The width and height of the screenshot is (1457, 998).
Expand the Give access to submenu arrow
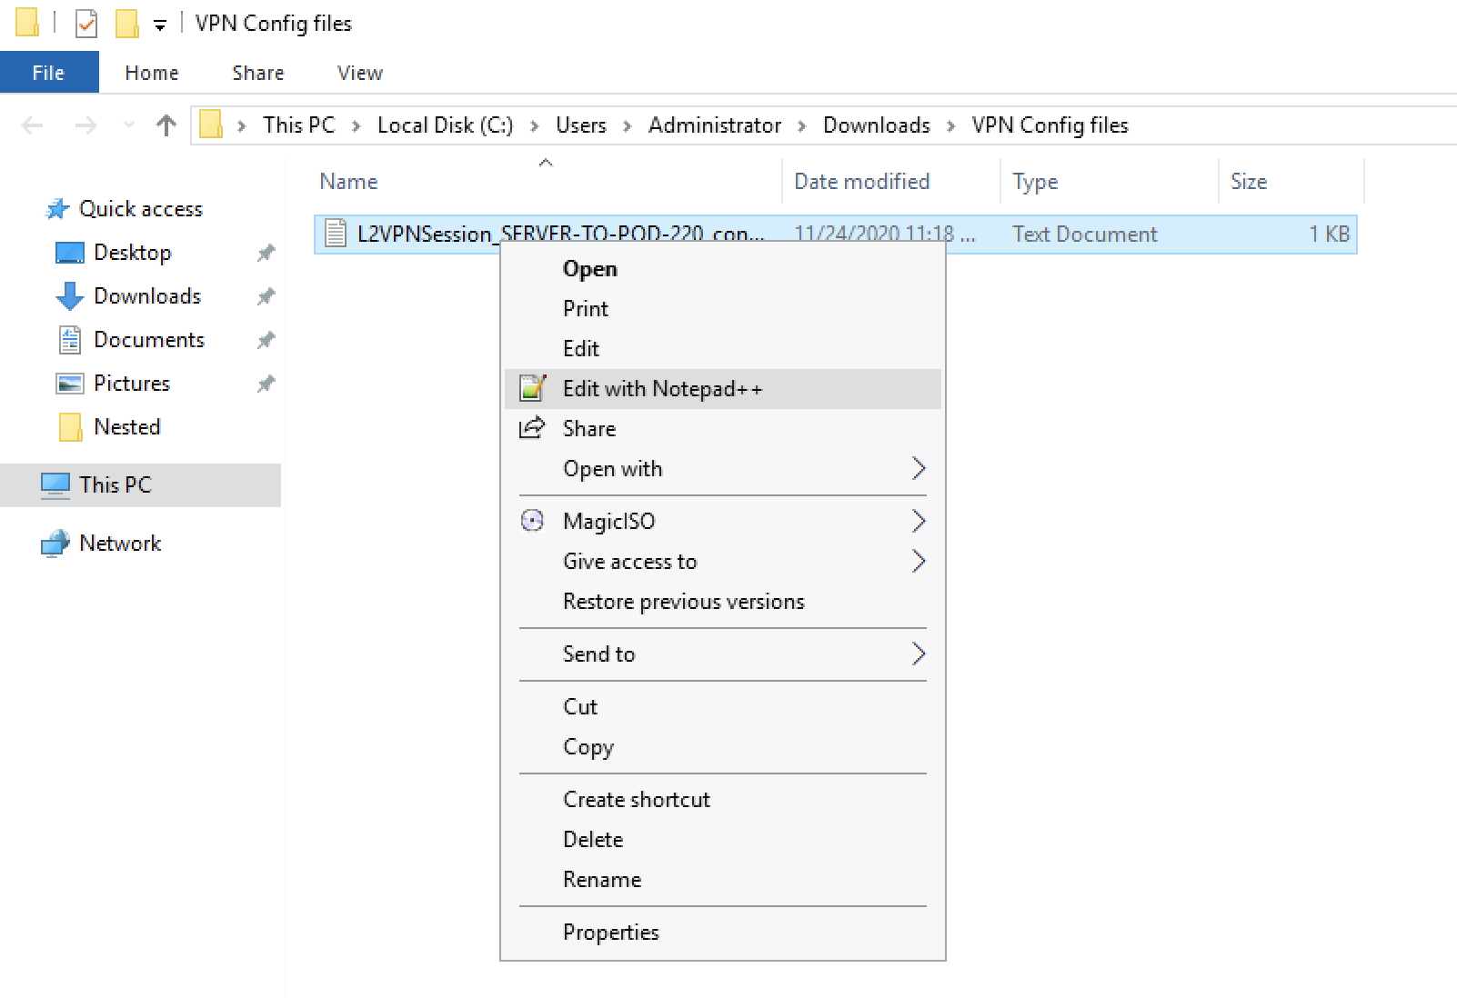[x=918, y=562]
